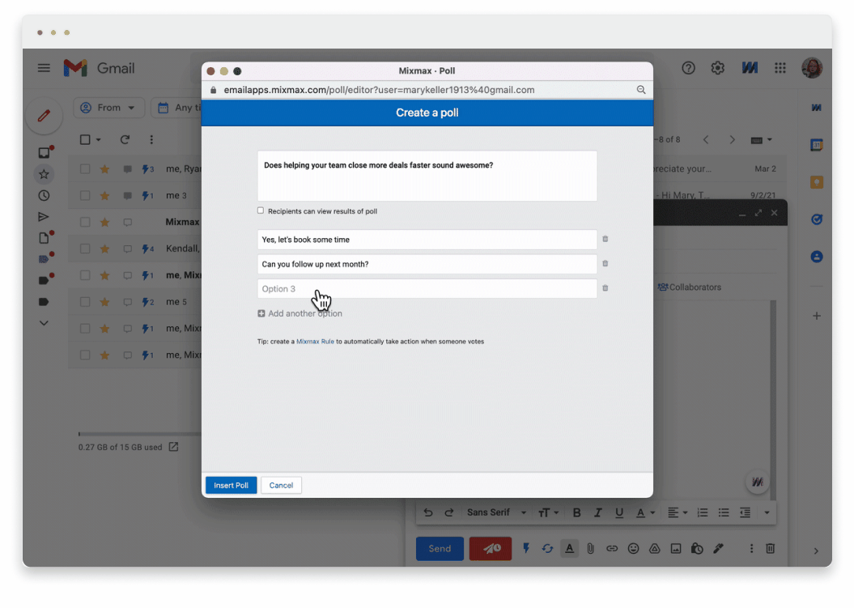Open the From filter dropdown

click(x=109, y=108)
